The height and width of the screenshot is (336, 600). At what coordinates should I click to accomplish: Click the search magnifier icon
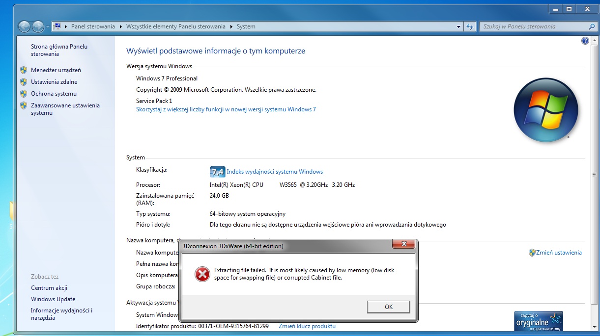592,26
